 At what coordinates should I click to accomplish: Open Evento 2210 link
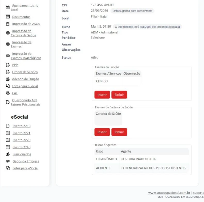coord(22,126)
